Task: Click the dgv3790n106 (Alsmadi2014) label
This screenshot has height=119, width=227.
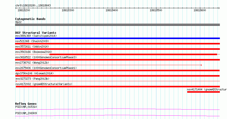Action: (x=34, y=73)
